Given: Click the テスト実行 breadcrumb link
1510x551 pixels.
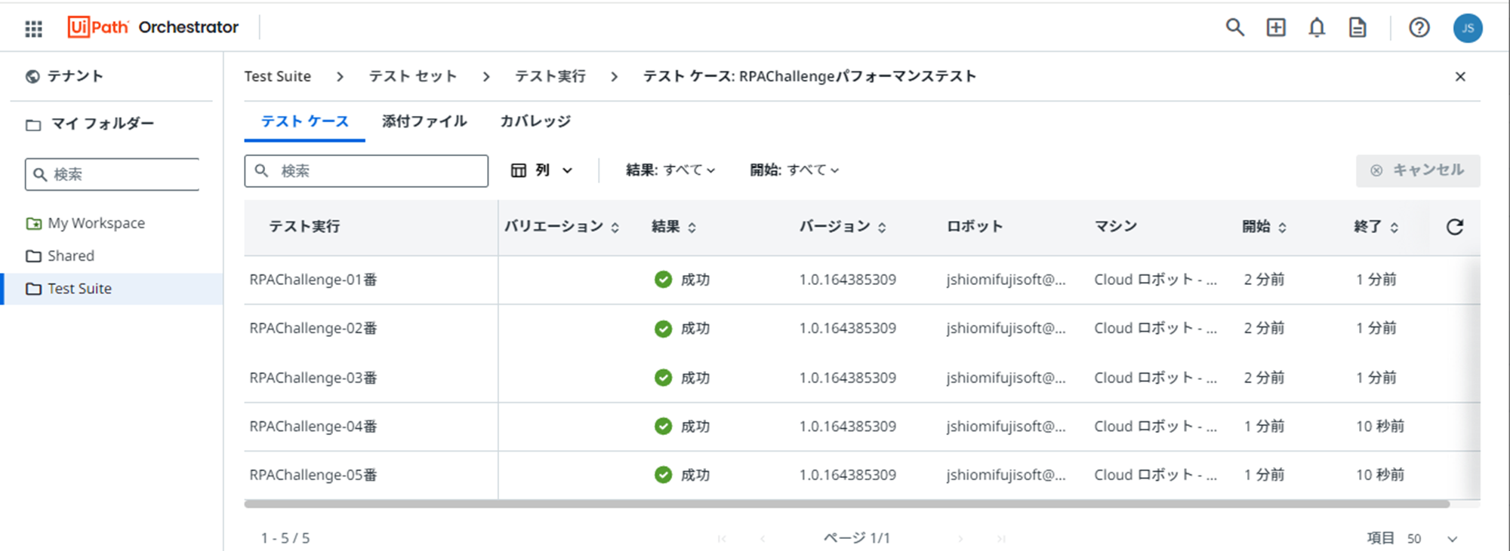Looking at the screenshot, I should pyautogui.click(x=550, y=77).
